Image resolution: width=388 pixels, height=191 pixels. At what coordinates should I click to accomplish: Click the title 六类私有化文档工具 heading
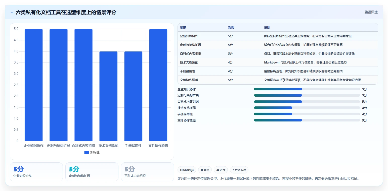66,13
